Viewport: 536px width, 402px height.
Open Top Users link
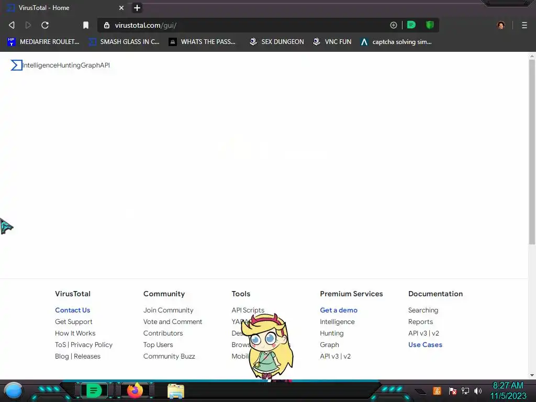coord(158,344)
